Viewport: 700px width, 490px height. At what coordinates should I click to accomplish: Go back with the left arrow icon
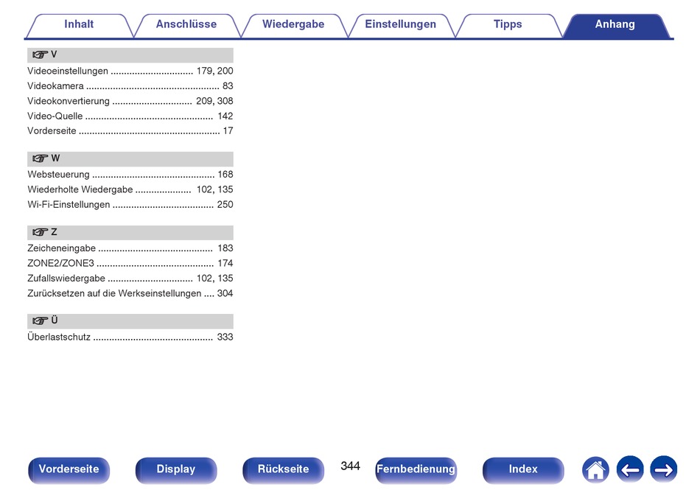(629, 469)
